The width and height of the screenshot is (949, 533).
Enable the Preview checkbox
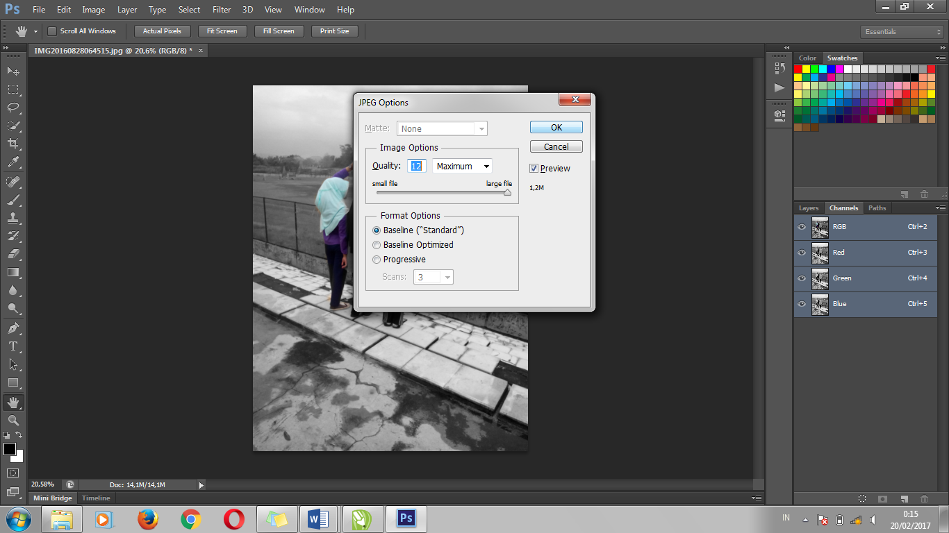[x=534, y=168]
